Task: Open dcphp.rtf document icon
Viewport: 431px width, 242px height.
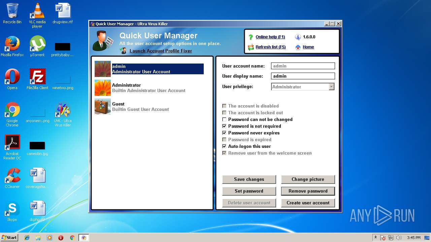Action: [x=37, y=211]
